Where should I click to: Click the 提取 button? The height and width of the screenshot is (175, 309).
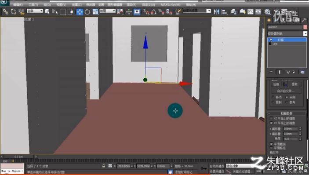point(294,84)
